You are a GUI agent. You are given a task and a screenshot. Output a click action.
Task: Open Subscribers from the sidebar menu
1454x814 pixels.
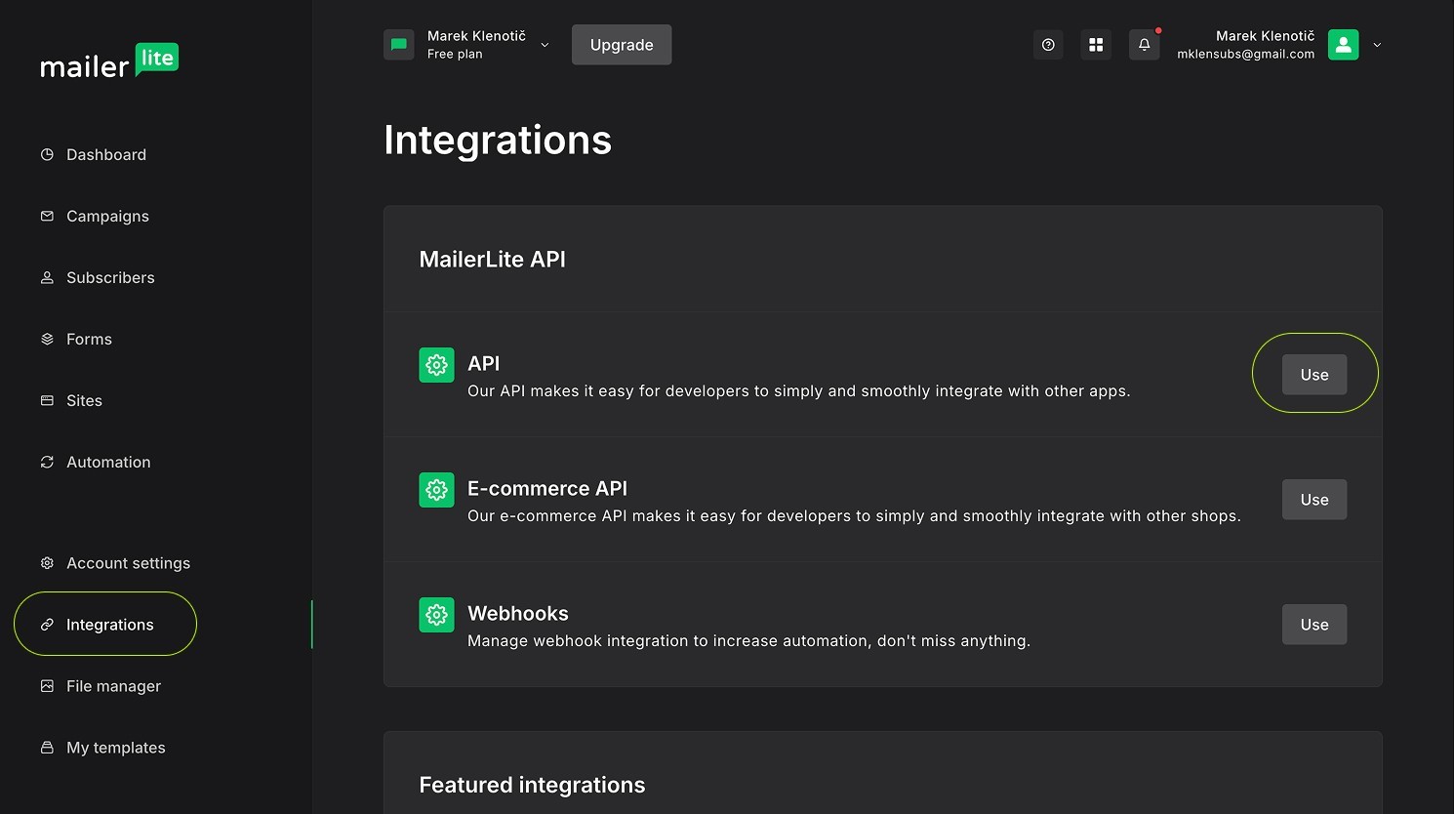pos(110,277)
